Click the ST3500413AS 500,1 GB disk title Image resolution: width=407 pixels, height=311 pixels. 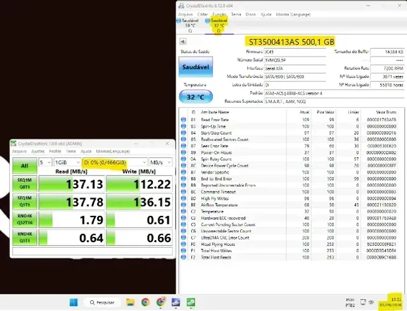(x=291, y=42)
